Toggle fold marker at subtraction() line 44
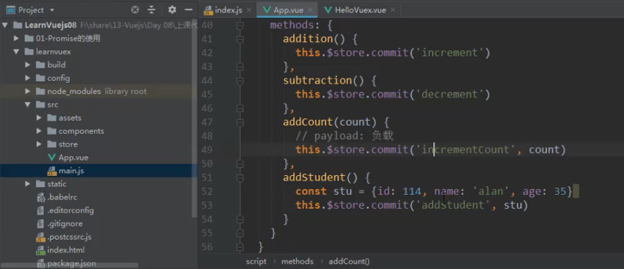This screenshot has height=269, width=624. 239,81
